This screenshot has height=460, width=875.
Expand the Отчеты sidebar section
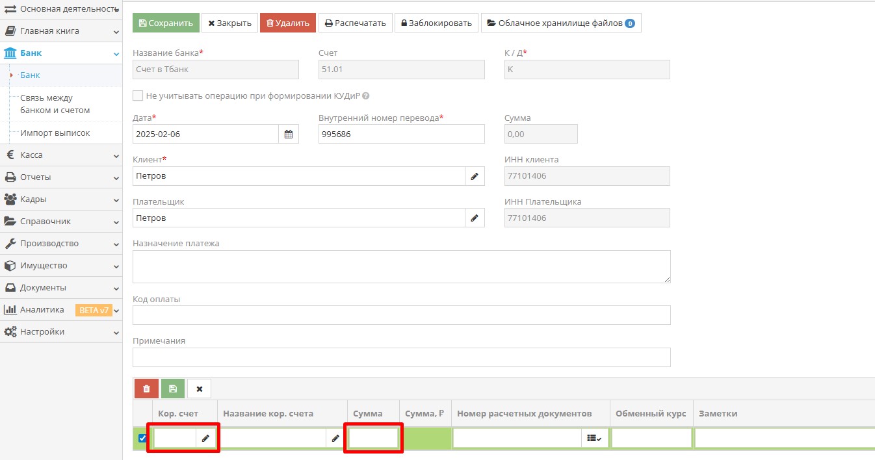61,177
